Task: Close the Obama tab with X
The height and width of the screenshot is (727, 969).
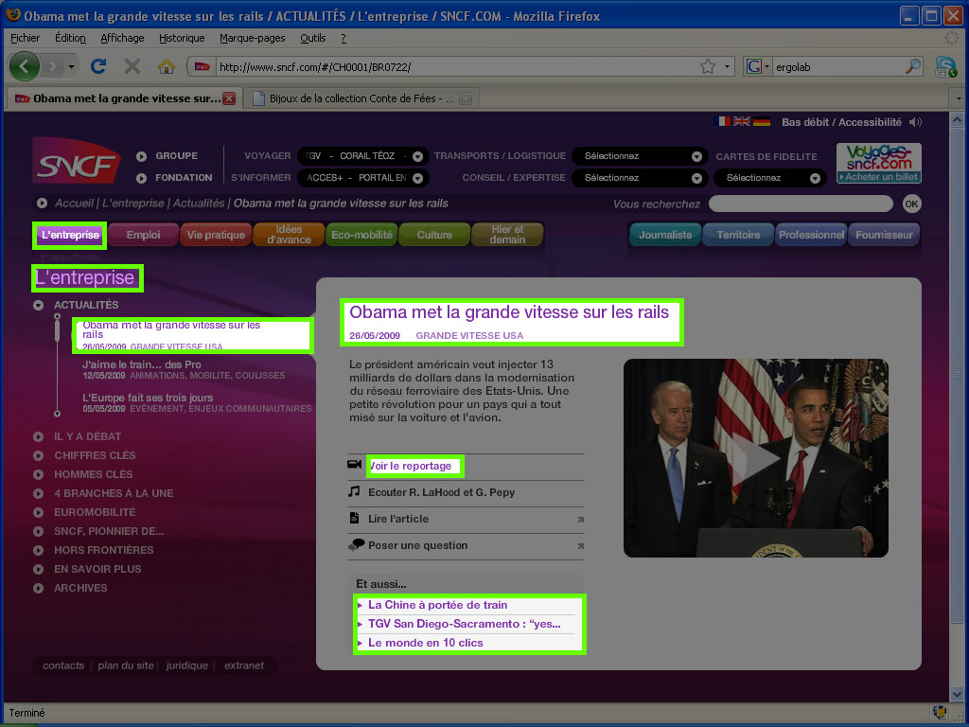Action: (x=229, y=98)
